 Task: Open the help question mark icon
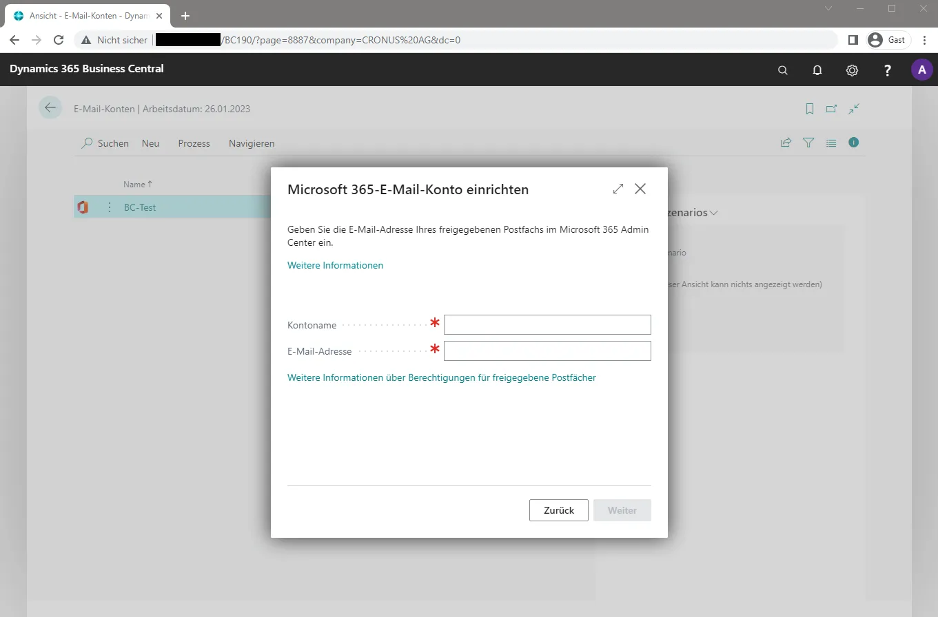[888, 70]
